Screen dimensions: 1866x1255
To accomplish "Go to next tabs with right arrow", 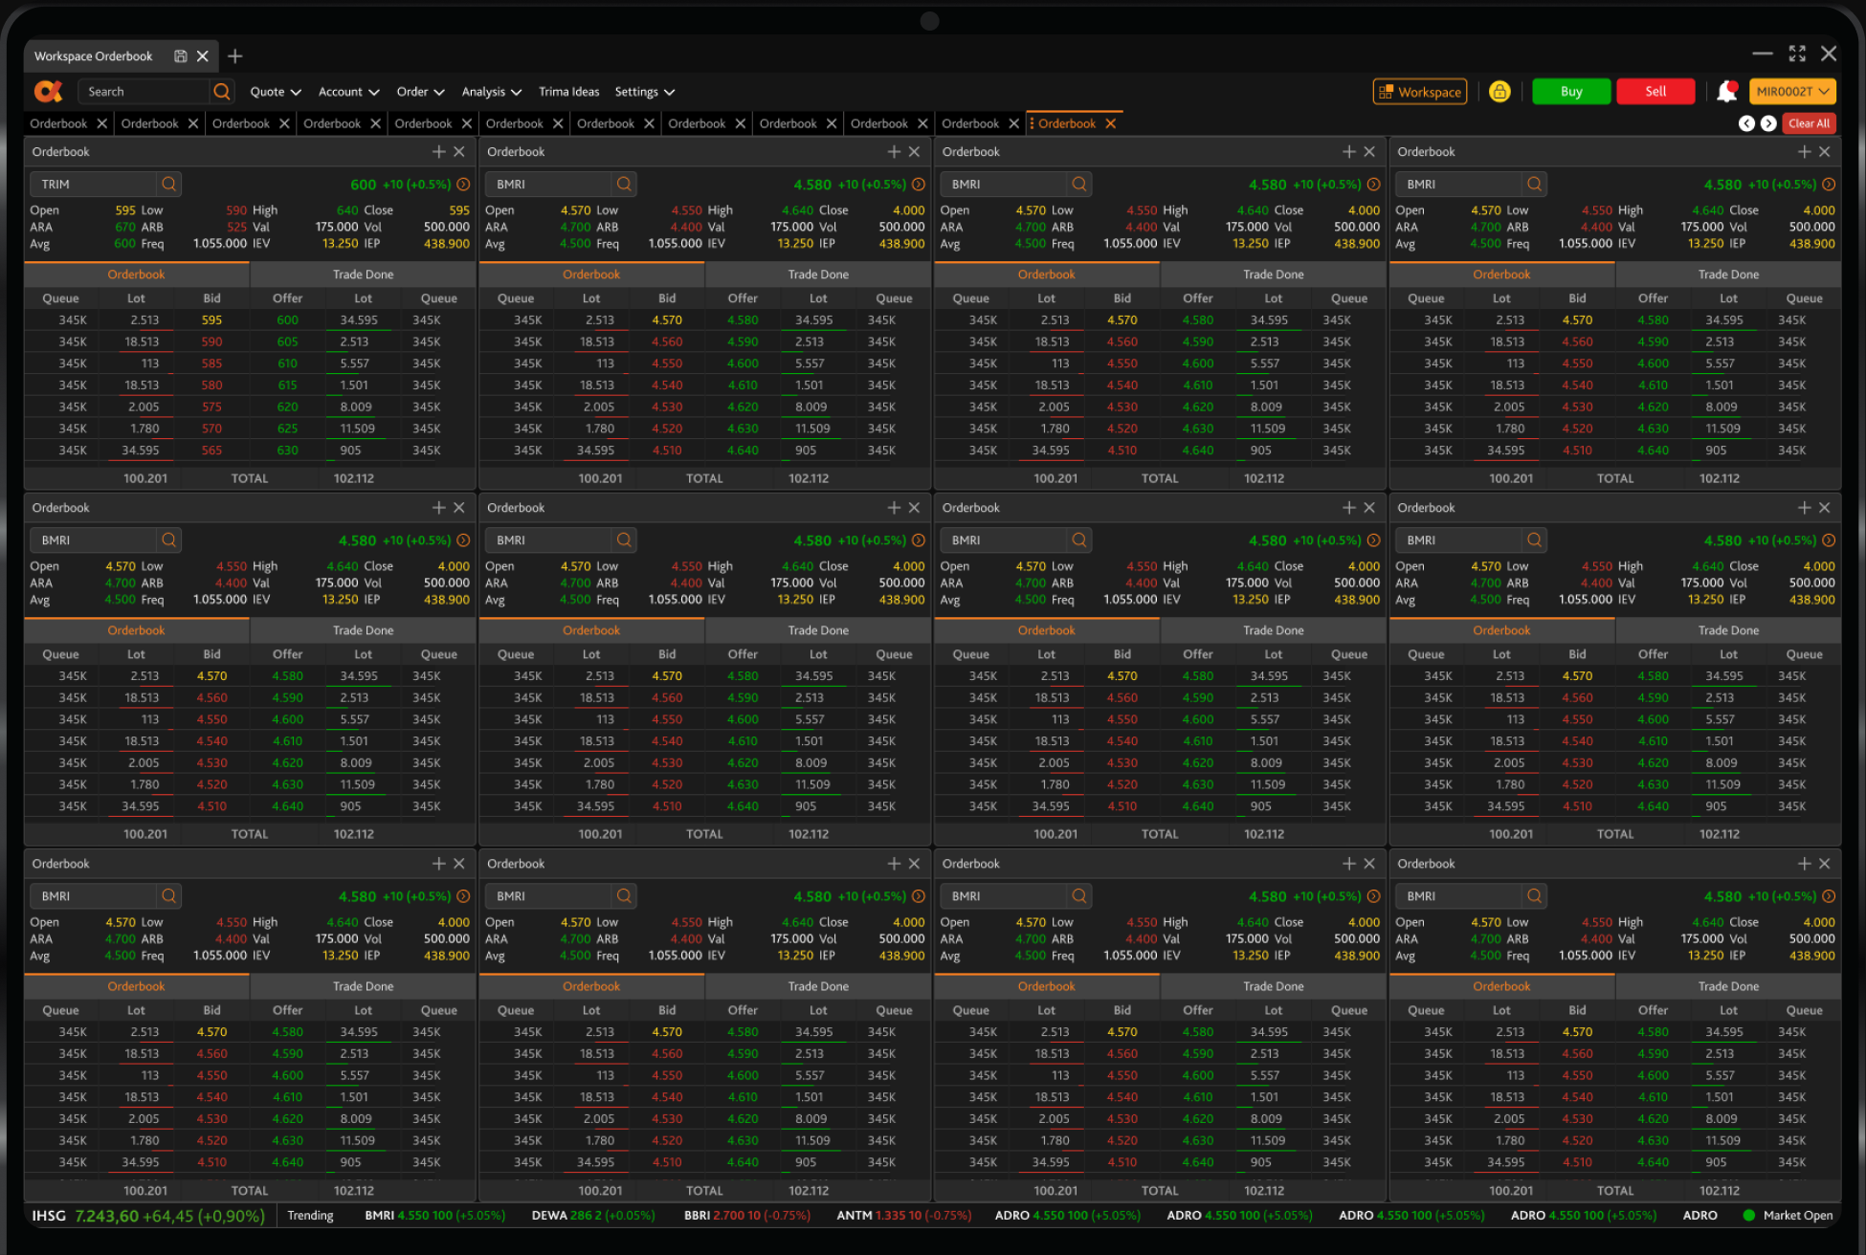I will click(x=1768, y=123).
